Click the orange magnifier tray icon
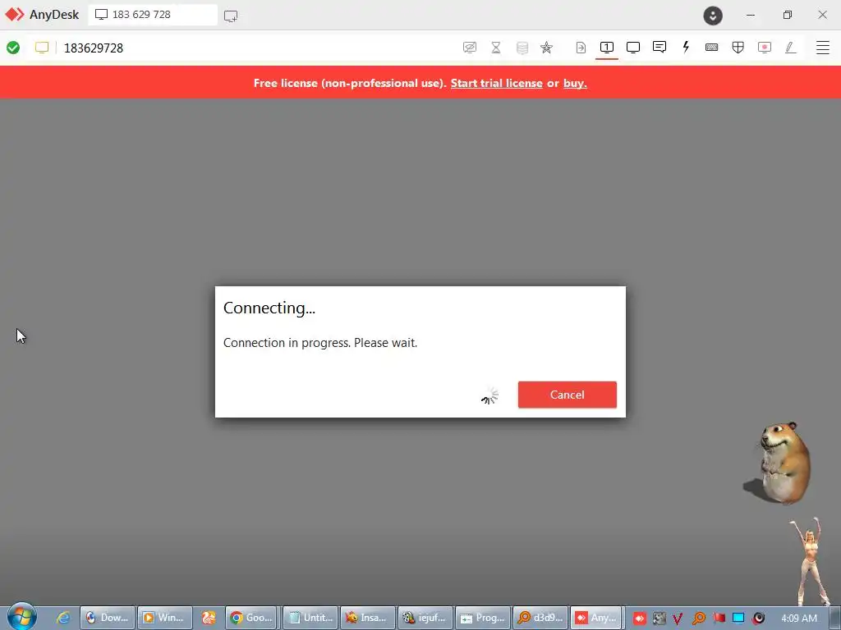841x630 pixels. coord(698,619)
